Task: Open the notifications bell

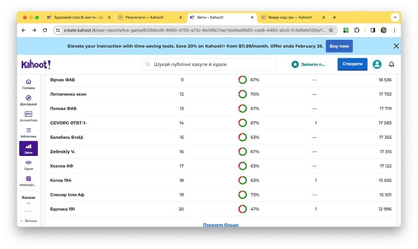Action: [x=392, y=64]
